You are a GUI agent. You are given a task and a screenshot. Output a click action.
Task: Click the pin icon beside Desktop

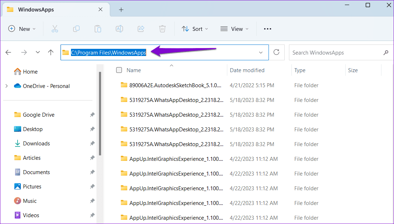point(92,129)
